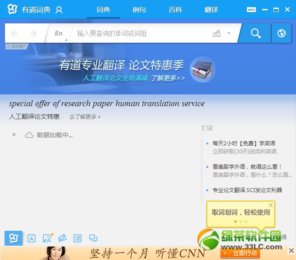Viewport: 296px width, 260px height.
Task: Click the 人工翻译论文特惠 text
Action: coord(34,117)
